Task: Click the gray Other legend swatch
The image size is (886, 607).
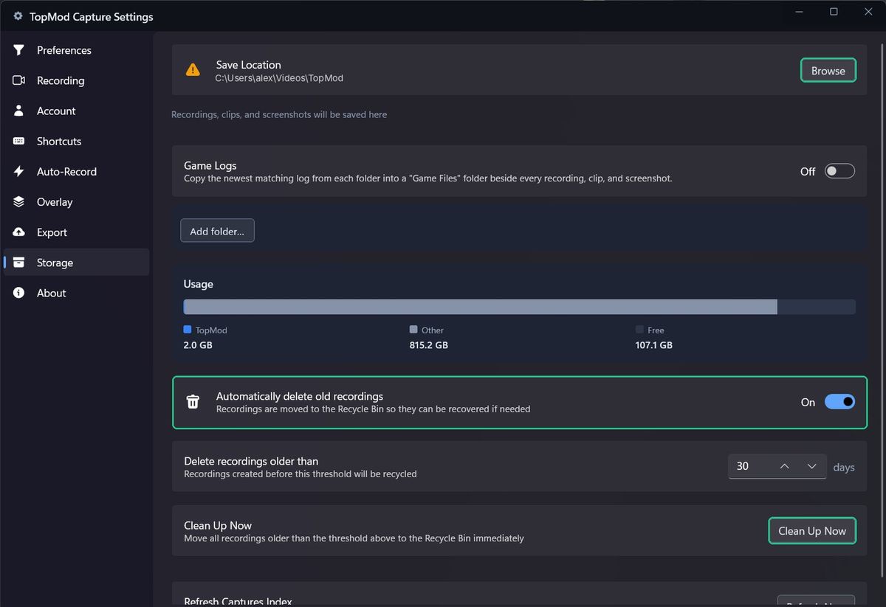Action: 413,330
